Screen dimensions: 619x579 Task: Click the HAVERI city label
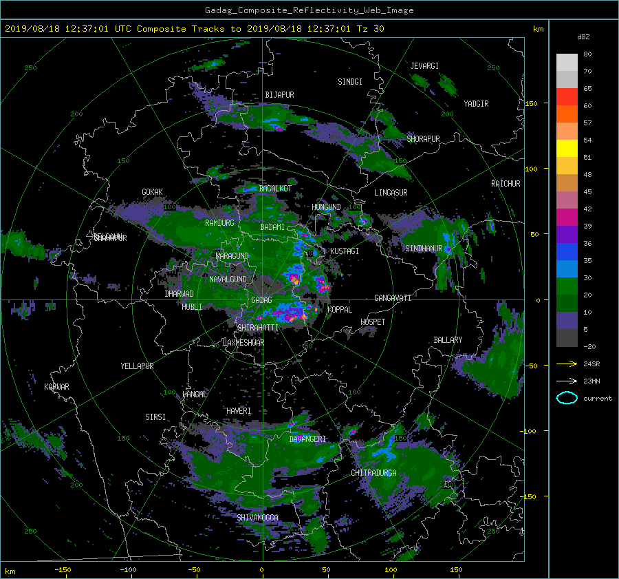239,412
